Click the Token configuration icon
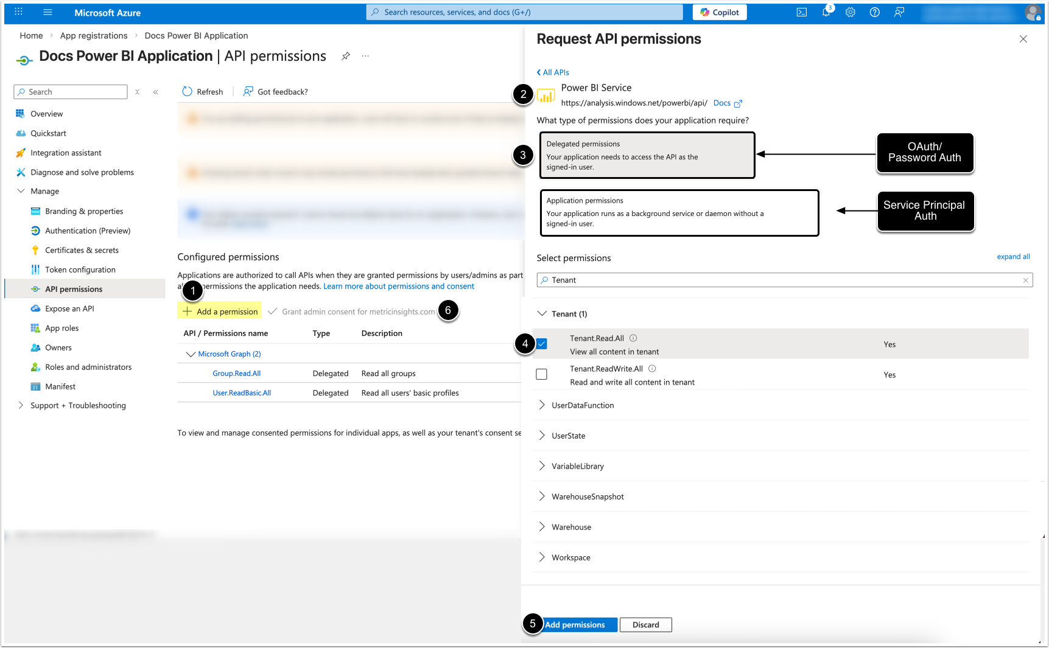 [x=35, y=270]
